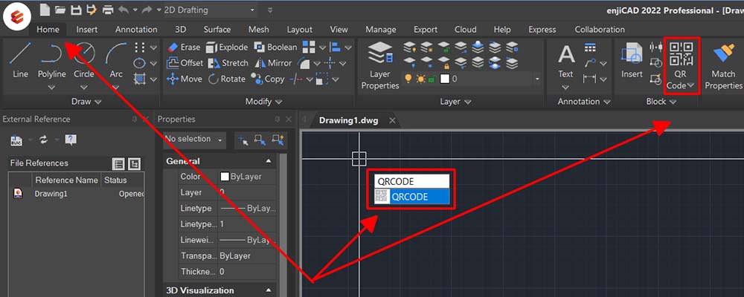Viewport: 744px width, 297px height.
Task: Select the Line drawing tool
Action: [20, 59]
